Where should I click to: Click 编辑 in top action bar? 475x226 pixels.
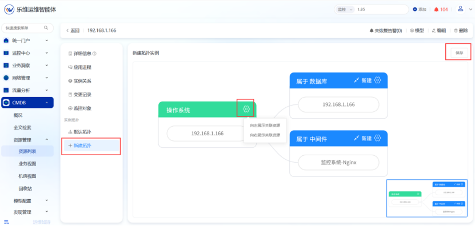pos(438,31)
